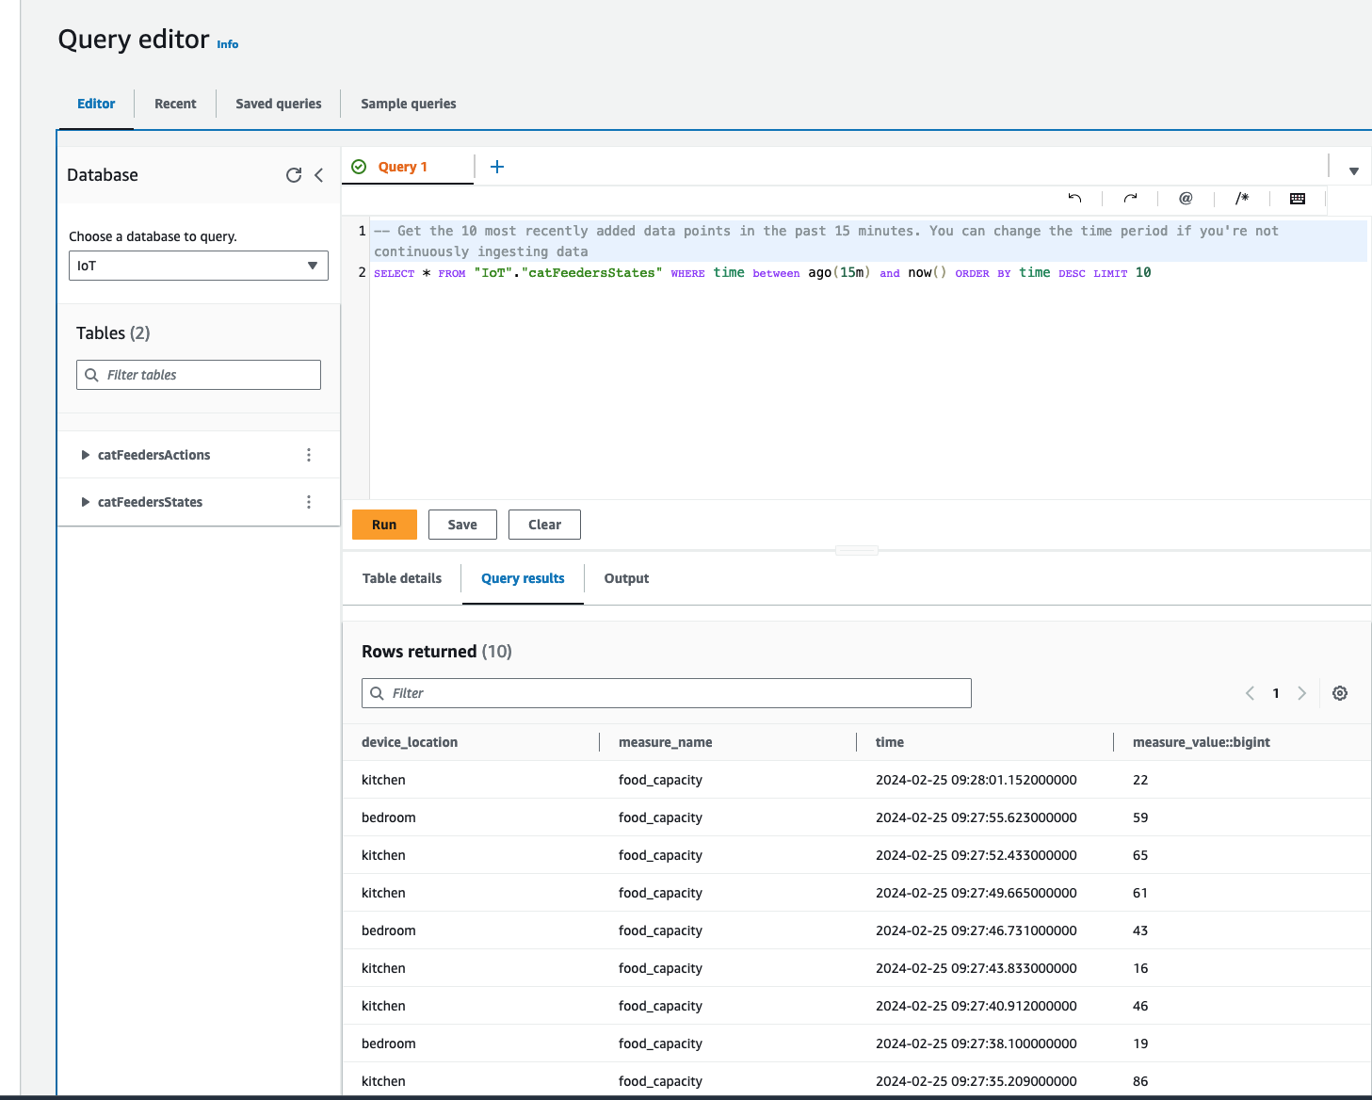The height and width of the screenshot is (1100, 1372).
Task: Sort by measure_name column header
Action: pos(666,742)
